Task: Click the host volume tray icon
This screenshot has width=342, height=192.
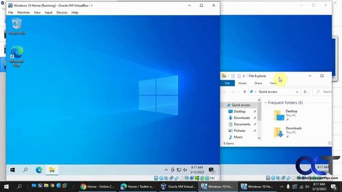Action: point(307,187)
